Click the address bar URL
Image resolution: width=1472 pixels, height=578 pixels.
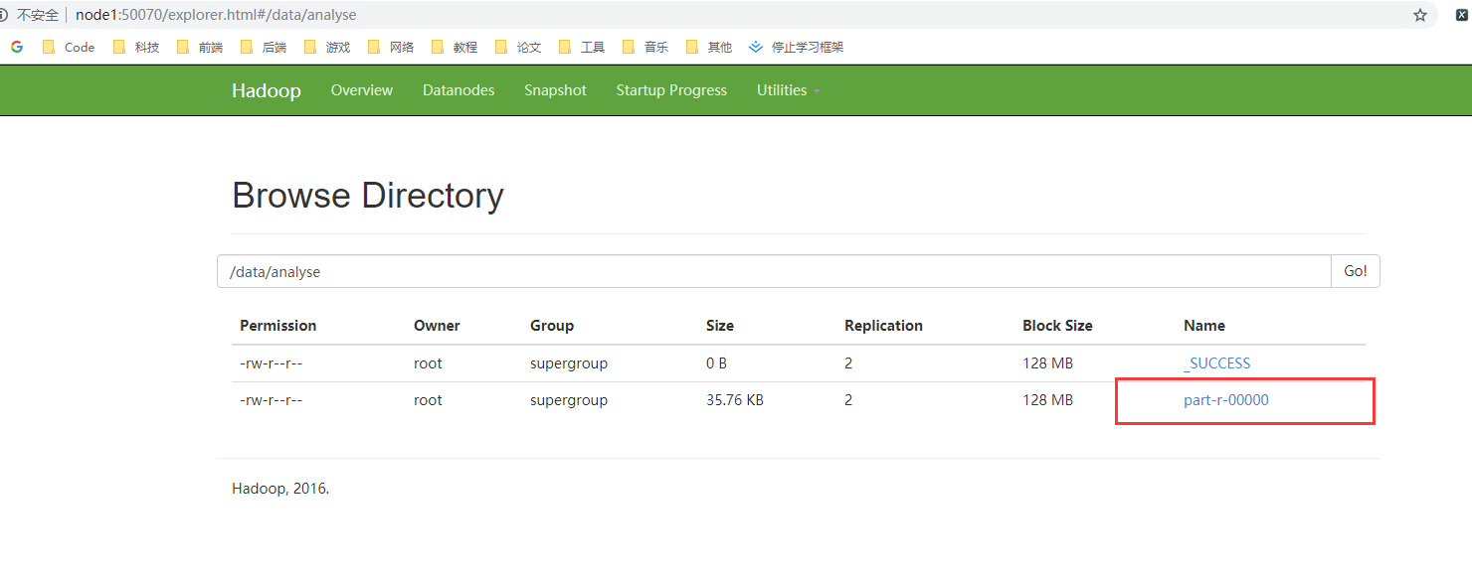[x=216, y=15]
